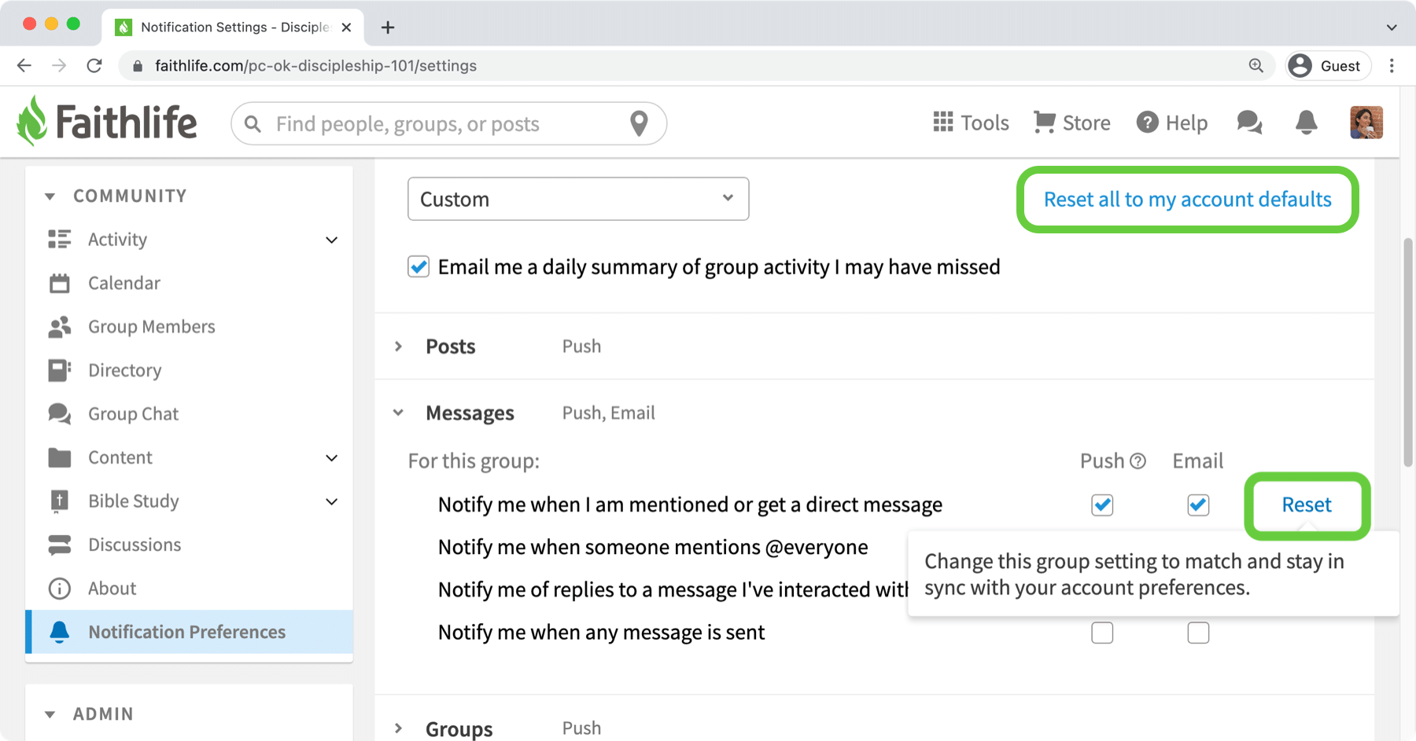Click the Push help question icon
The image size is (1416, 741).
(x=1138, y=461)
